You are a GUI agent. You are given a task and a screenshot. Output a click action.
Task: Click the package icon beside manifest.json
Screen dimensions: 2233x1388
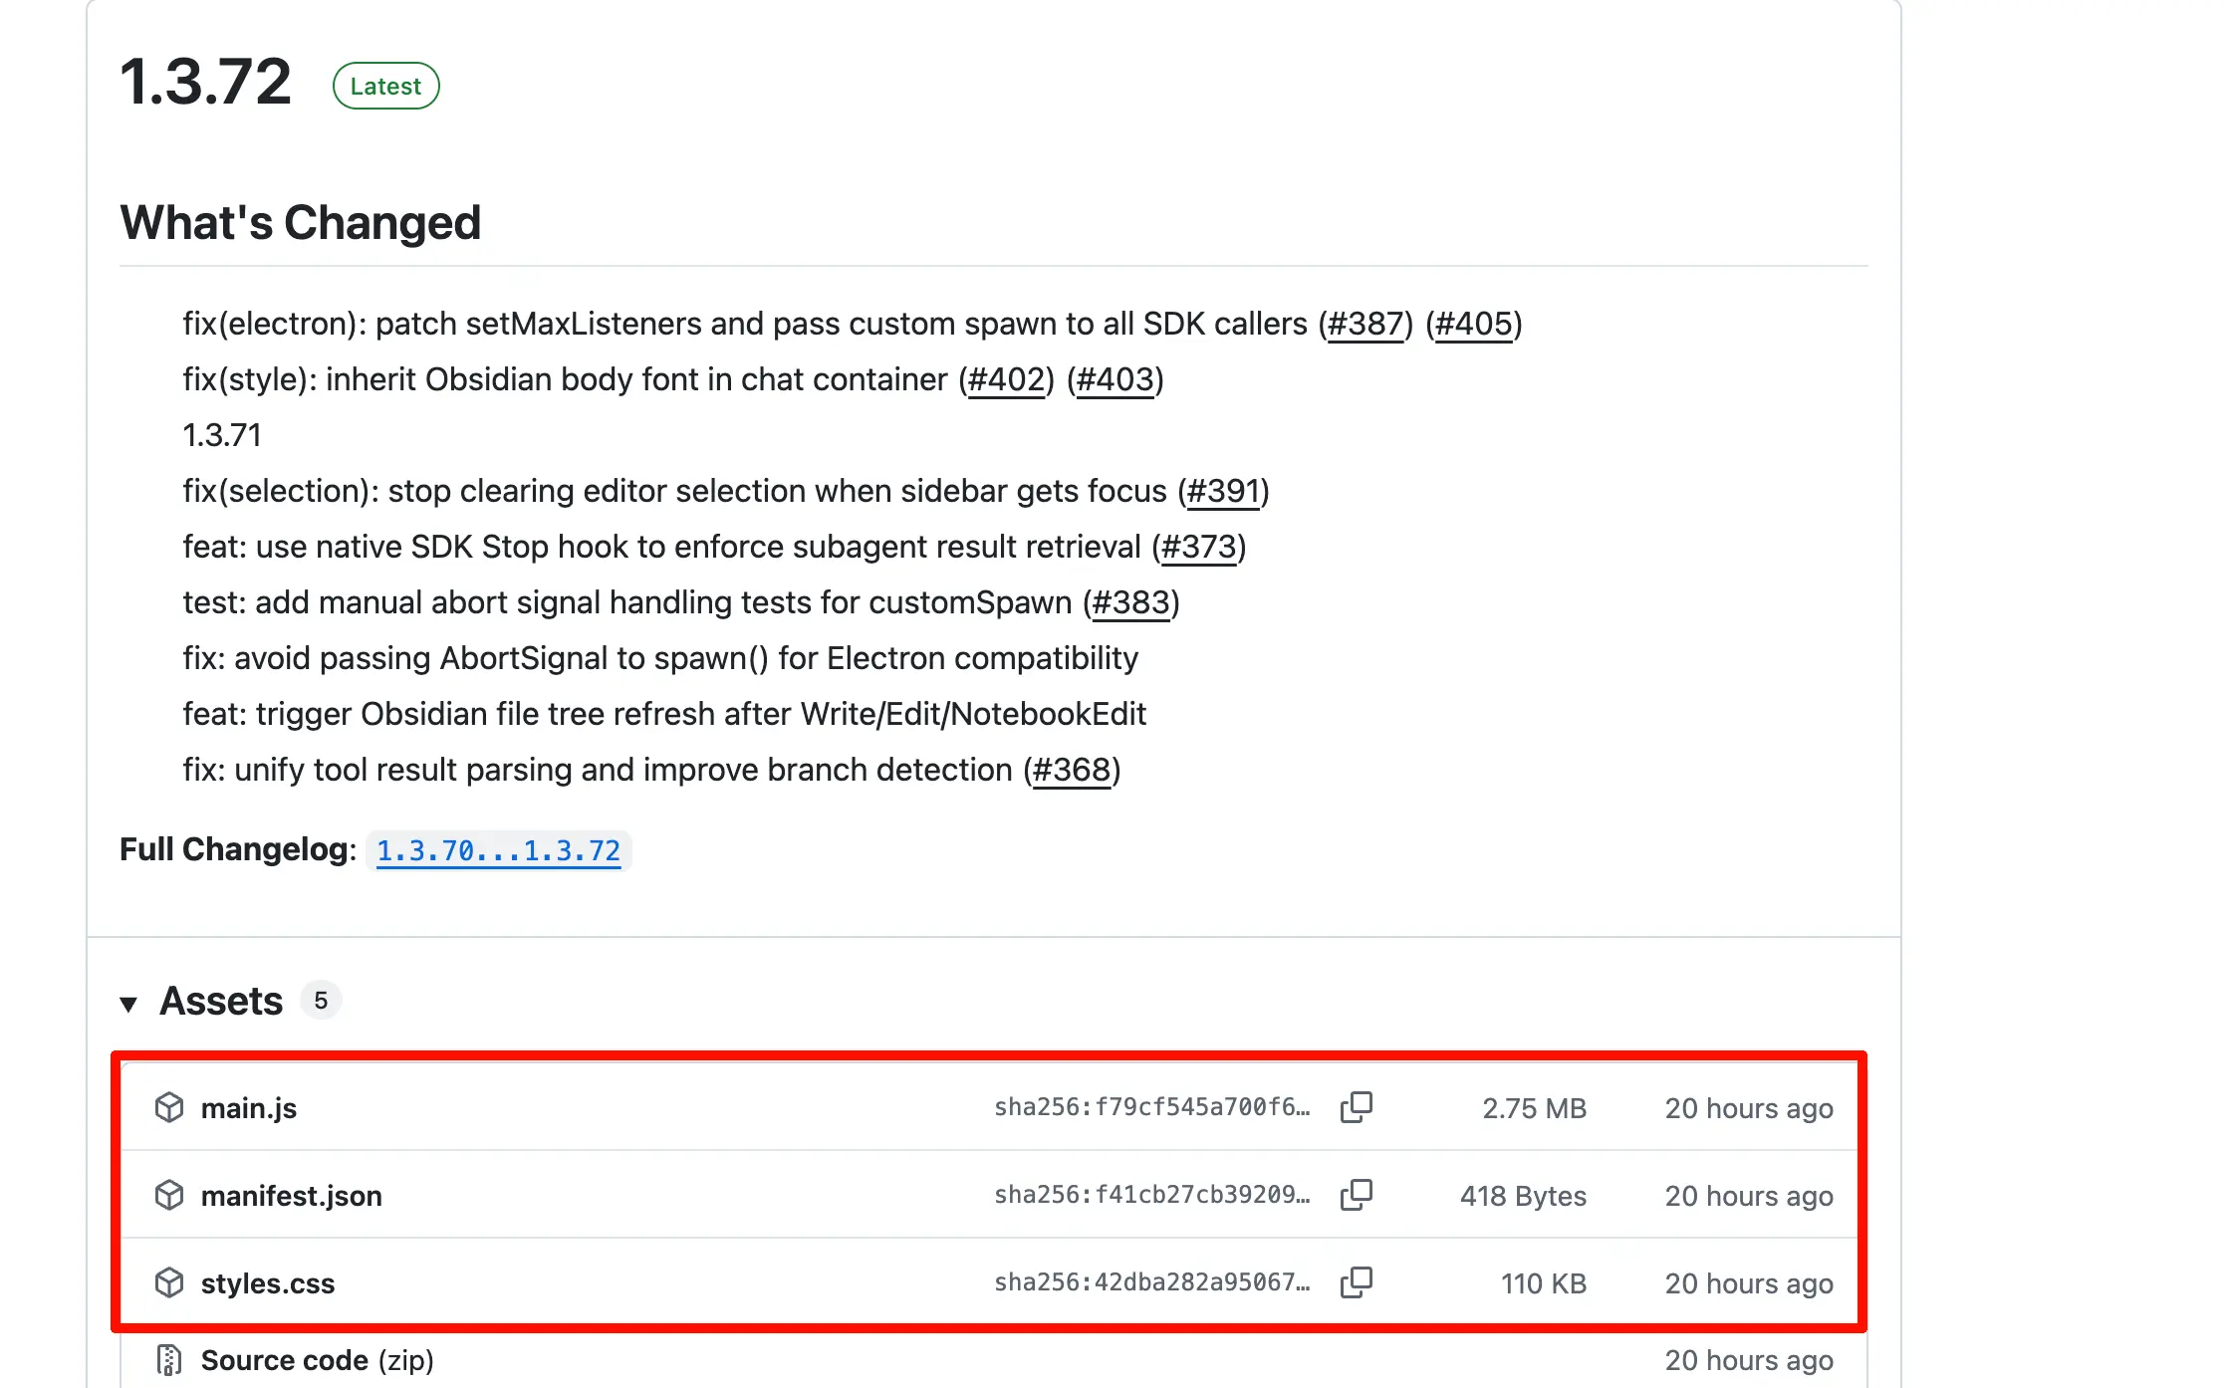pos(169,1195)
